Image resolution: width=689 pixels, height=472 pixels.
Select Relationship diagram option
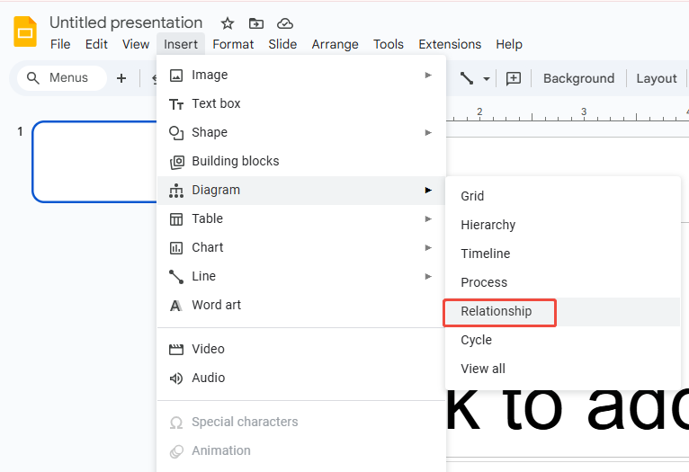[x=497, y=311]
